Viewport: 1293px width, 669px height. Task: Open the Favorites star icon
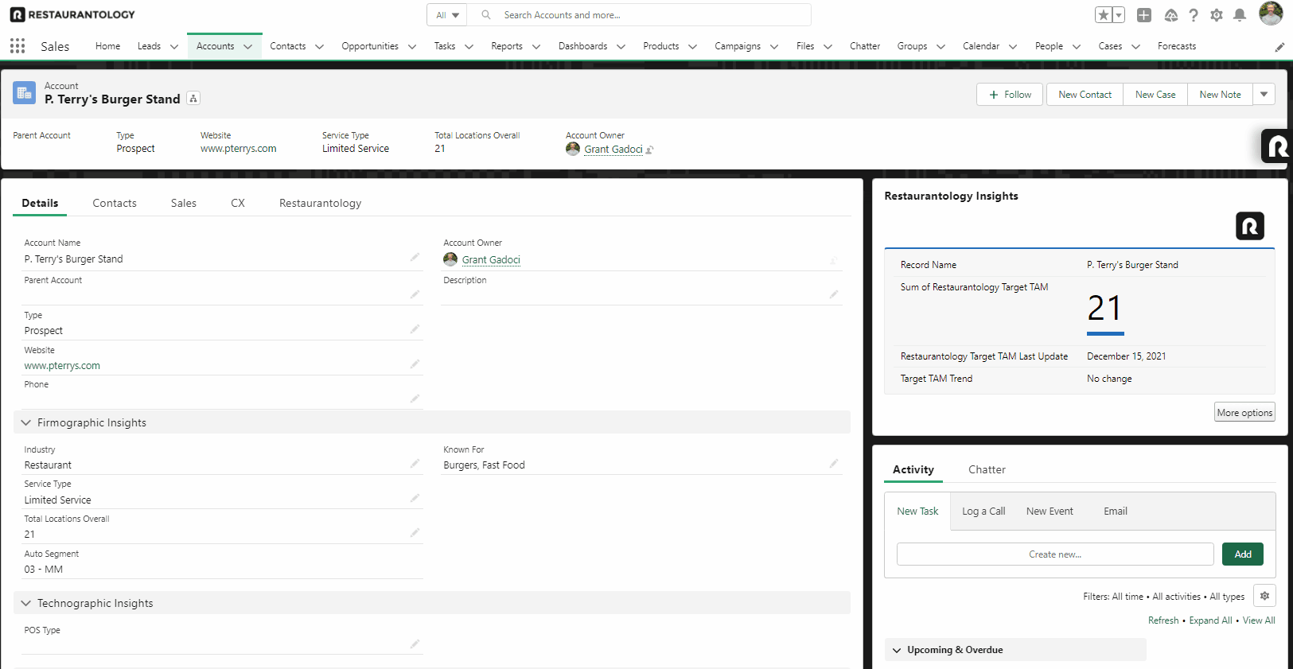1103,15
